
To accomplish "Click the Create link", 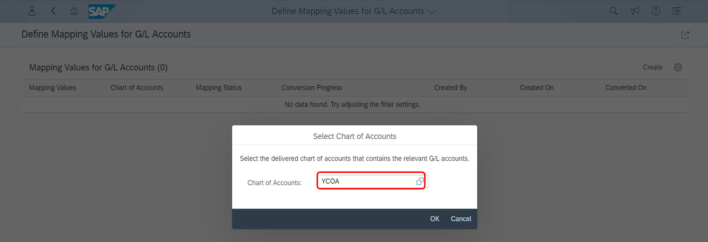I will pos(653,67).
